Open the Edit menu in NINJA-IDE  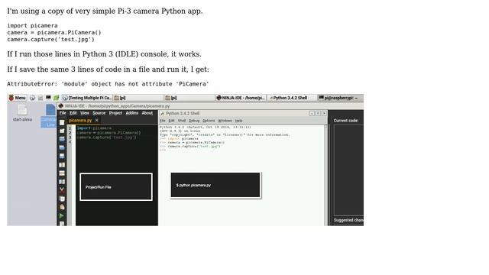click(x=73, y=113)
